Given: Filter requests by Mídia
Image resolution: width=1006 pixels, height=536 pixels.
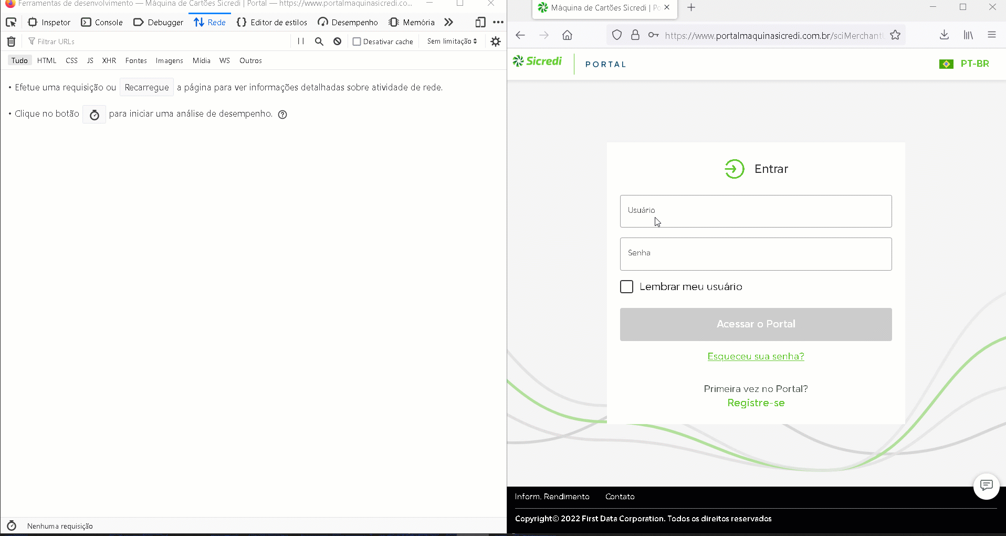Looking at the screenshot, I should pyautogui.click(x=202, y=60).
